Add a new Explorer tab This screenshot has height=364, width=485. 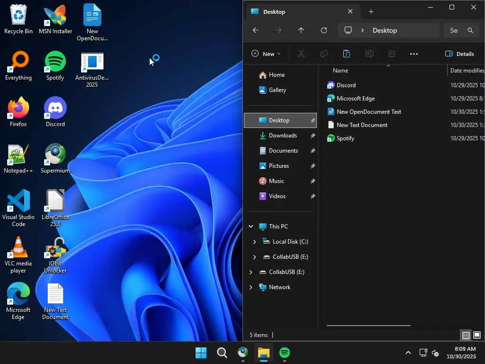[371, 12]
